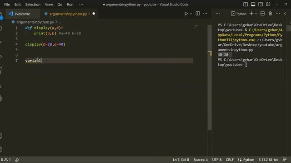Image resolution: width=291 pixels, height=163 pixels.
Task: Expand the hidden menu bar items ellipsis
Action: (81, 4)
